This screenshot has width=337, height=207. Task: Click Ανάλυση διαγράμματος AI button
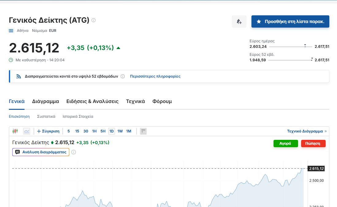click(41, 152)
